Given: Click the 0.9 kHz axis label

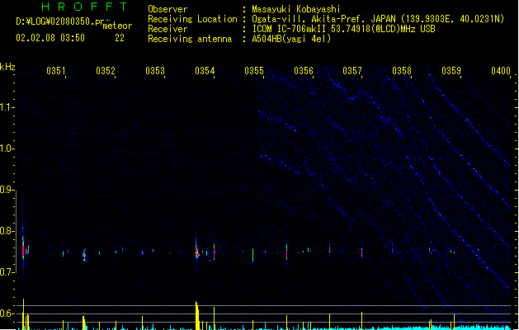Looking at the screenshot, I should click(7, 190).
